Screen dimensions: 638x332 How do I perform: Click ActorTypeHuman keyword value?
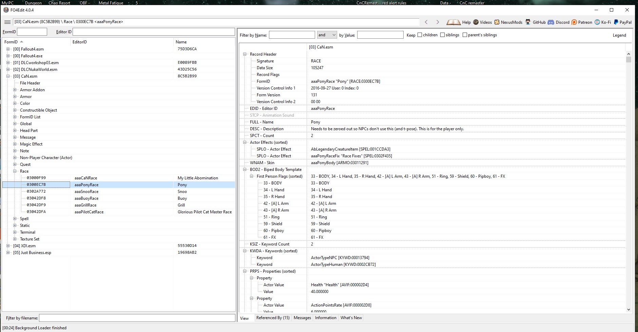coord(343,265)
